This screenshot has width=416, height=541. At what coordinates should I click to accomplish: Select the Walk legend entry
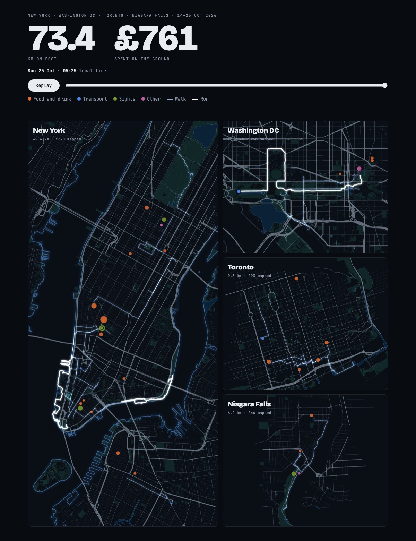[x=176, y=99]
